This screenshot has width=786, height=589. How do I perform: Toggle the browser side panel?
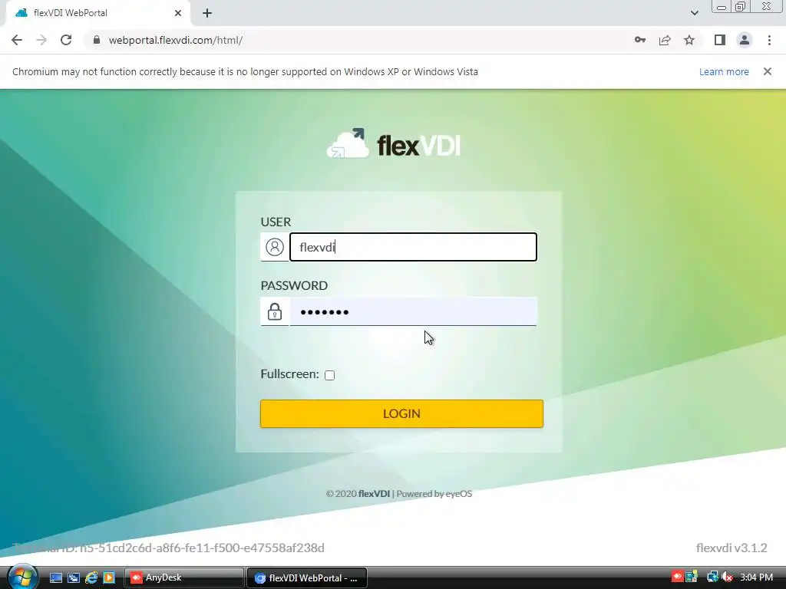coord(720,40)
